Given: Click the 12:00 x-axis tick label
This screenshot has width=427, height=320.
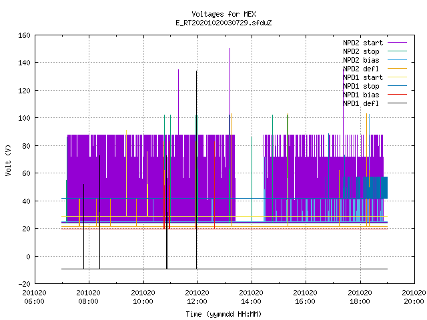Looking at the screenshot, I should click(x=197, y=301).
